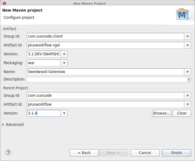The width and height of the screenshot is (195, 161).
Task: Close the New Maven Project window
Action: pyautogui.click(x=4, y=4)
